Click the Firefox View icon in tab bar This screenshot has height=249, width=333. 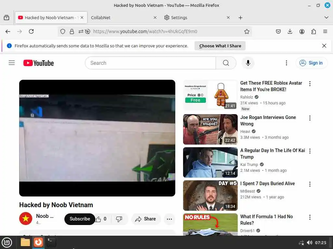[7, 18]
